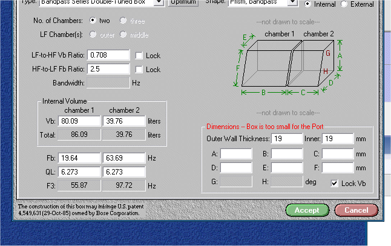Click dimension D input field
391x246 pixels.
[x=236, y=168]
